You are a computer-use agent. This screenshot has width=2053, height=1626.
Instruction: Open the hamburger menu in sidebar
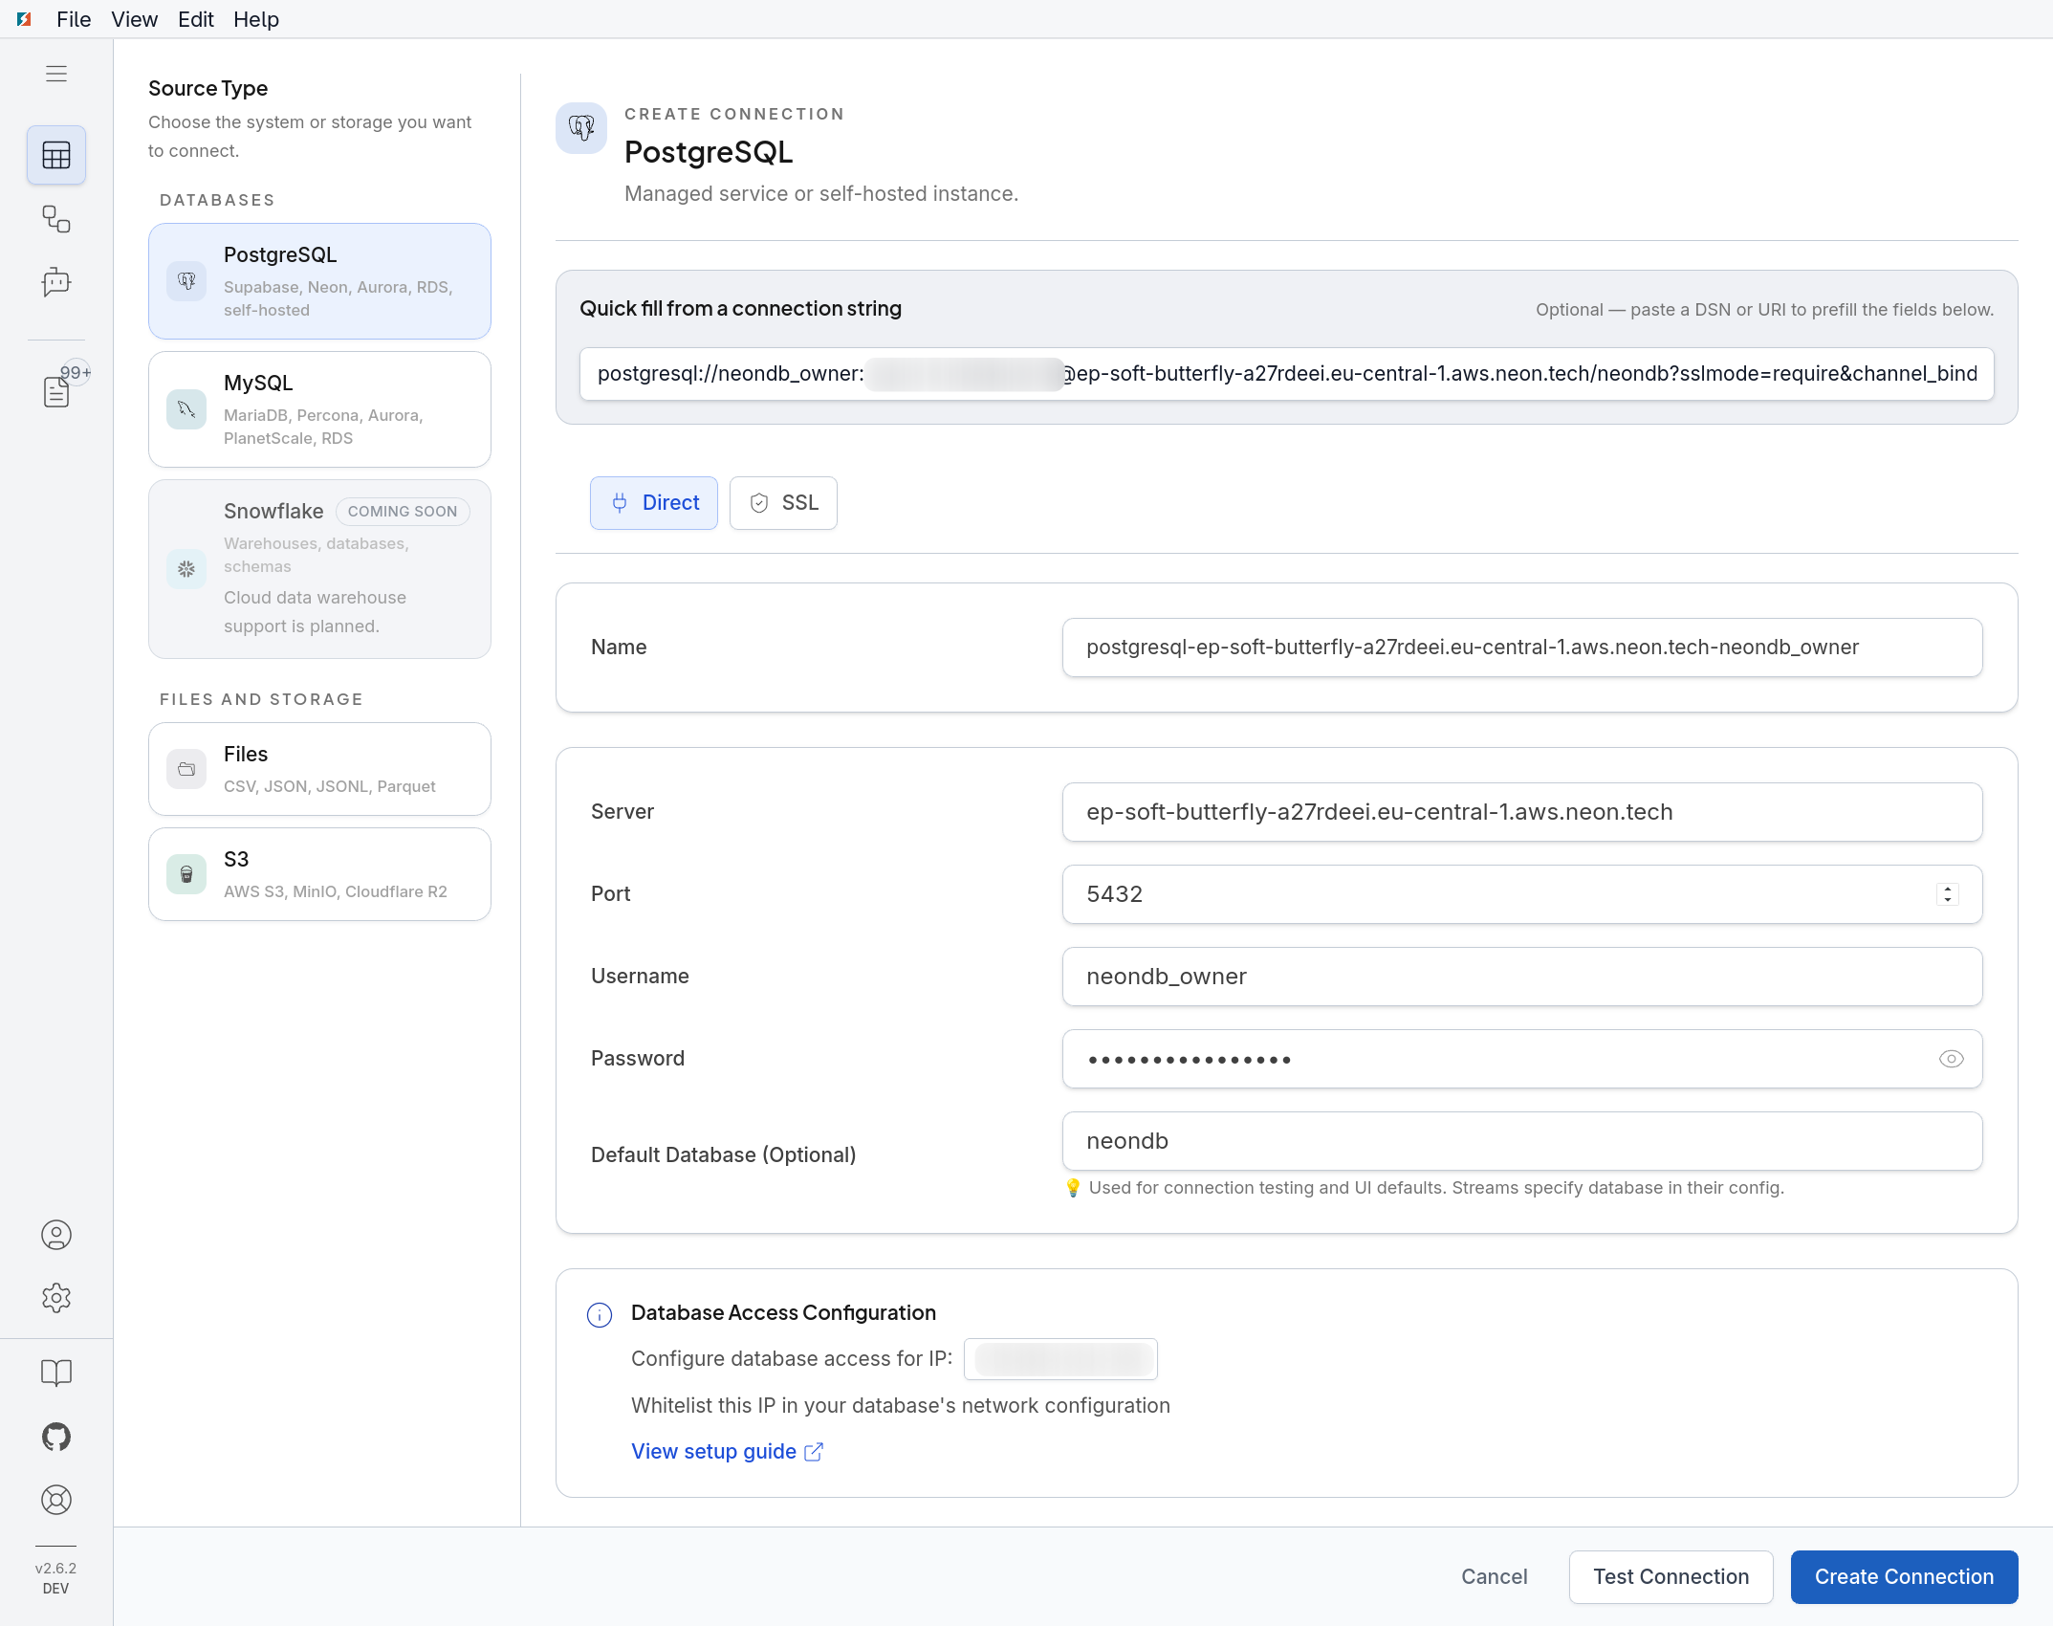click(x=56, y=74)
